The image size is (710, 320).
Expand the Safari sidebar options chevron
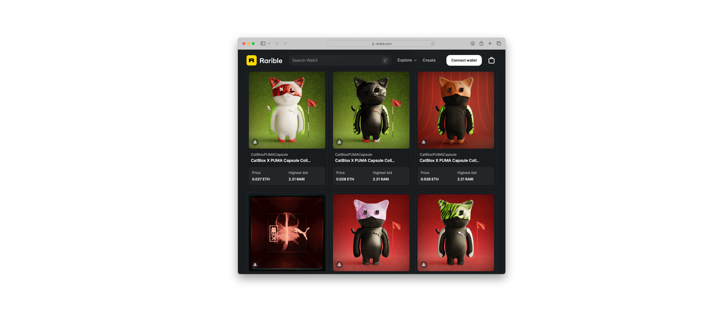pyautogui.click(x=269, y=44)
